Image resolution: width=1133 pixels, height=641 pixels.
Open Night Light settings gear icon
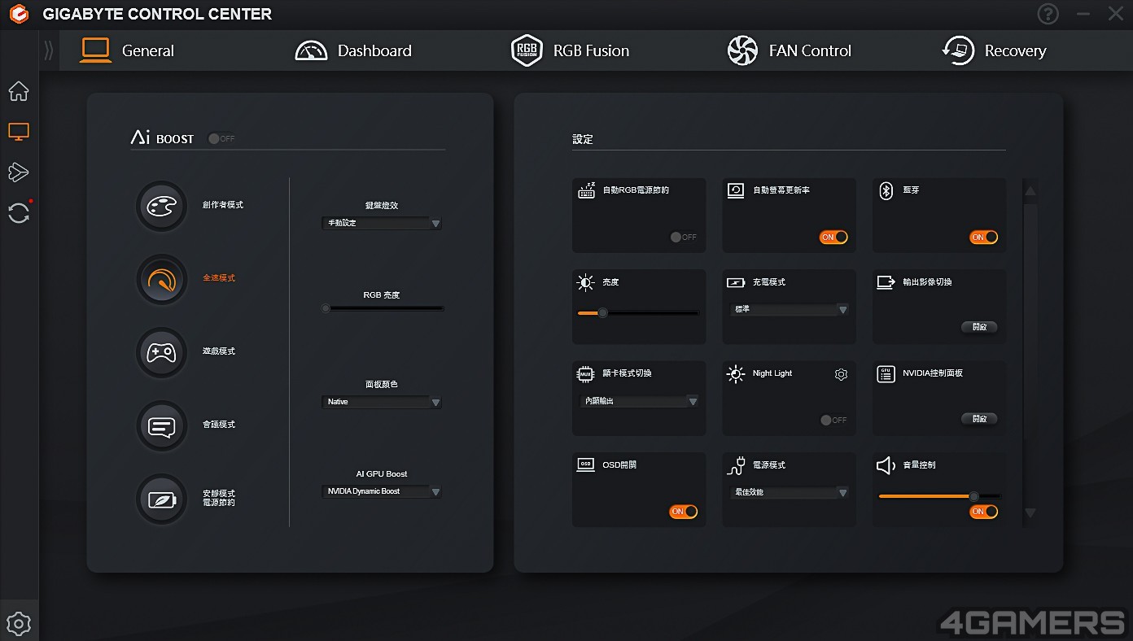click(841, 374)
